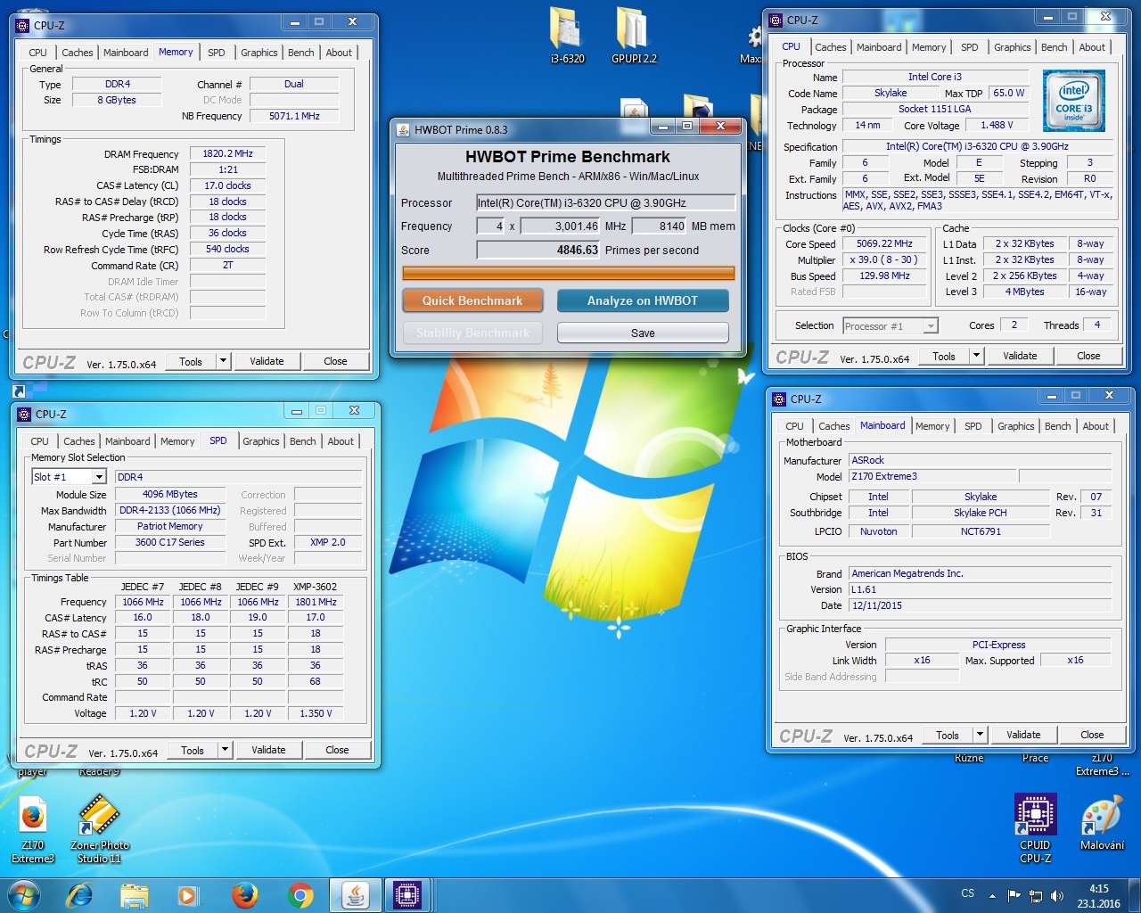
Task: Show hidden tray icons arrow
Action: [992, 895]
